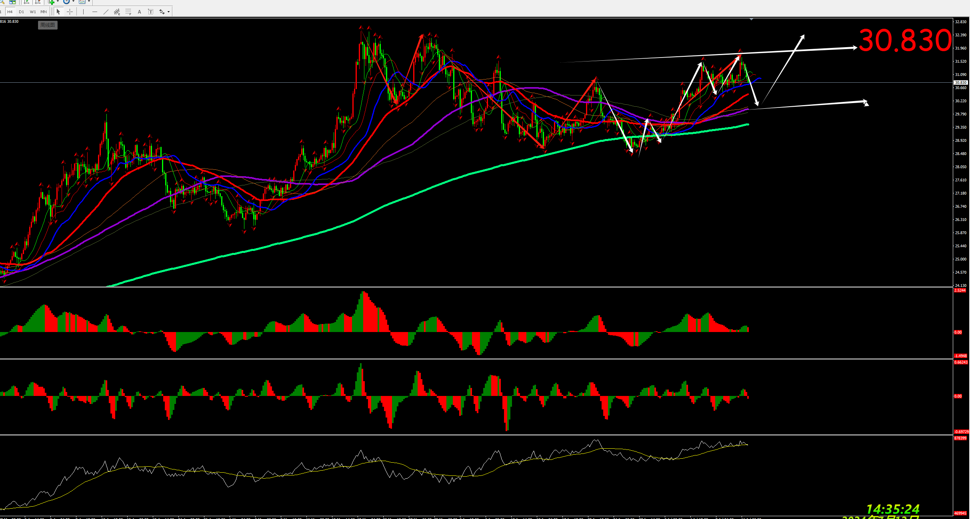970x519 pixels.
Task: Click the 30.830 price marker on scale
Action: (960, 82)
